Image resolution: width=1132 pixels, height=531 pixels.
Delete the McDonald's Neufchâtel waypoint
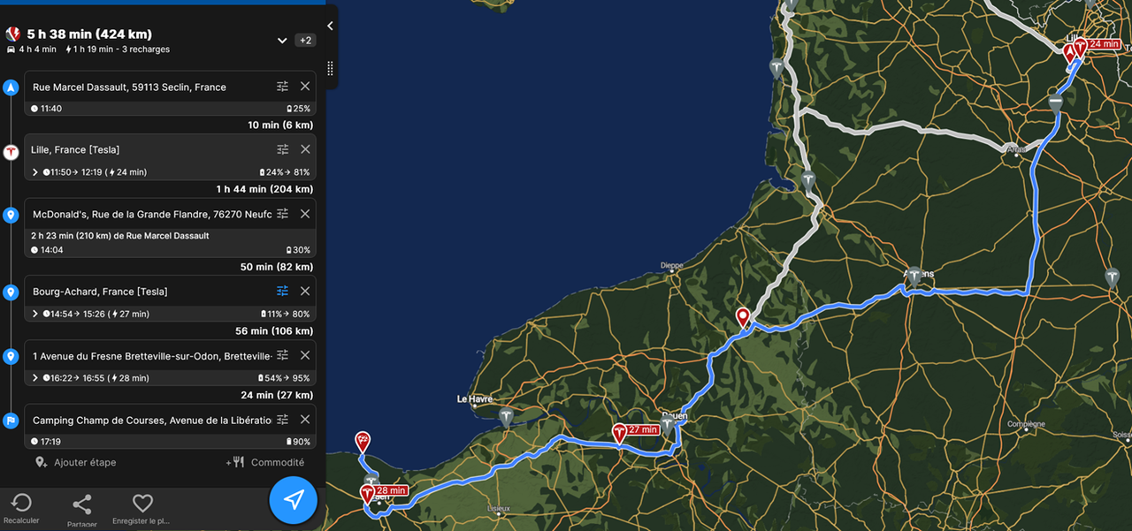(x=305, y=214)
